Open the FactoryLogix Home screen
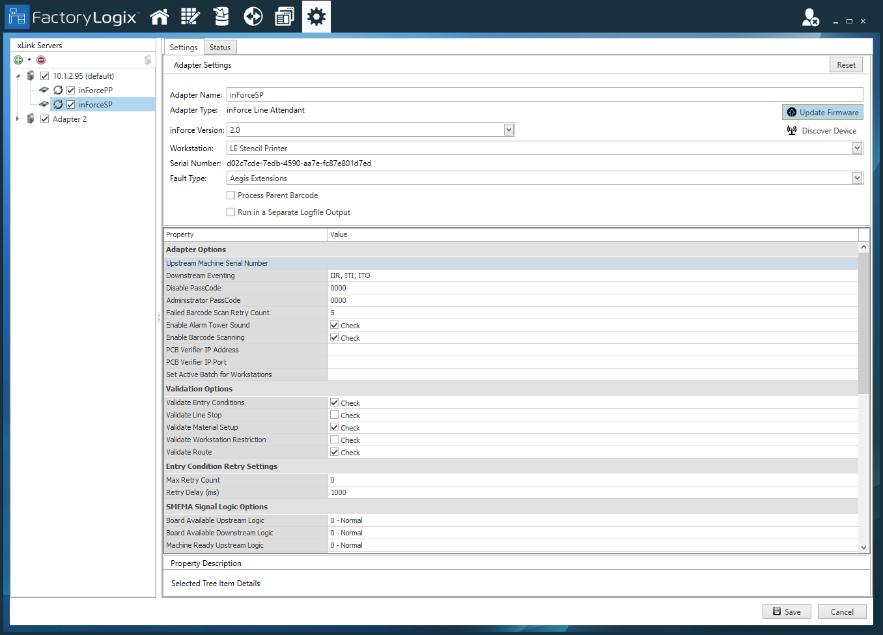The image size is (883, 635). (160, 16)
